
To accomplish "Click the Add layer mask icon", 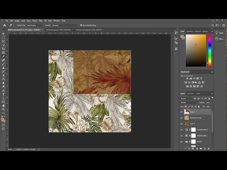I will [193, 149].
